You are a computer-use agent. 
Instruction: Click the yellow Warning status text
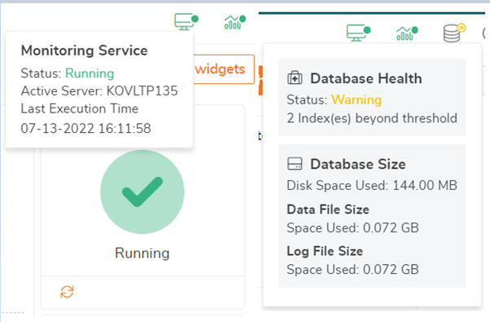click(x=357, y=99)
